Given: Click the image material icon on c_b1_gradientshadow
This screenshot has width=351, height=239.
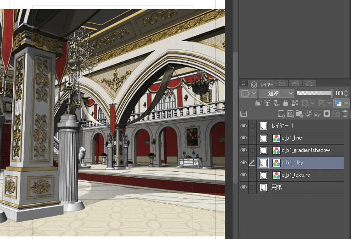Looking at the screenshot, I should pyautogui.click(x=277, y=151).
